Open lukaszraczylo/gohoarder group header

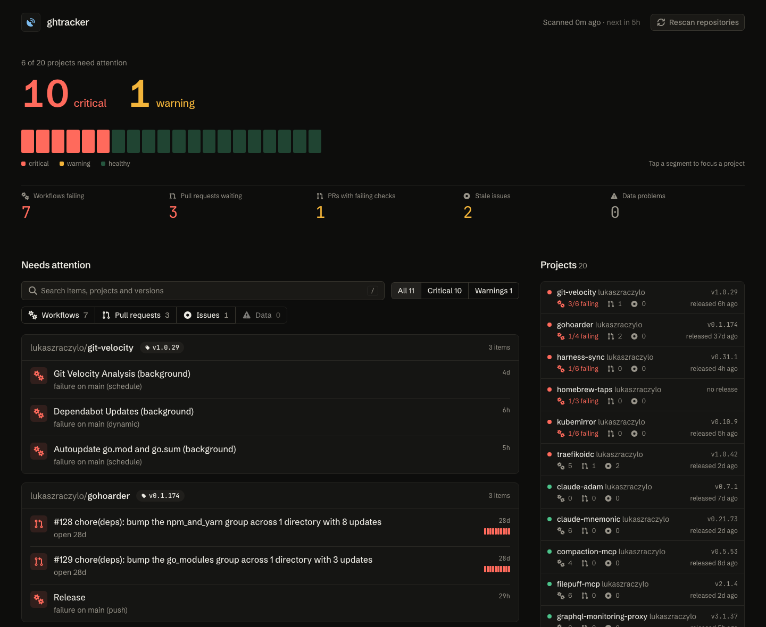coord(270,496)
